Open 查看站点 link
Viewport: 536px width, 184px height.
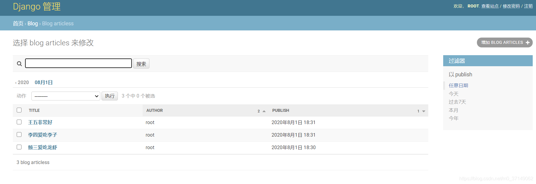490,6
